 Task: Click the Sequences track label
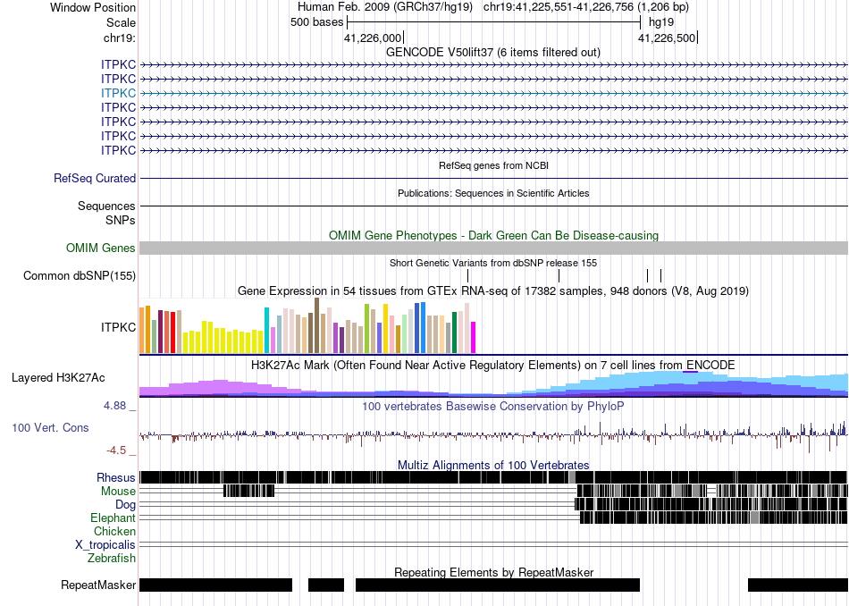coord(106,206)
